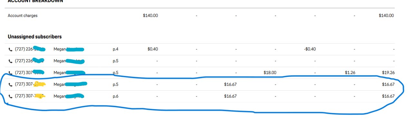Click the Account charges row label
This screenshot has width=413, height=129.
[23, 15]
